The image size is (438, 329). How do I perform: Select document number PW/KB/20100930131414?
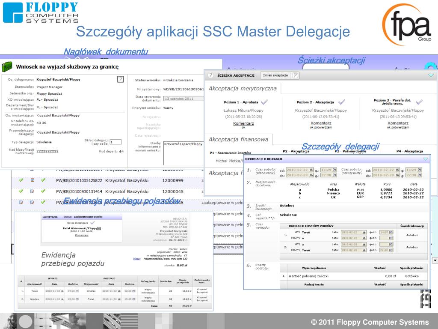[79, 191]
